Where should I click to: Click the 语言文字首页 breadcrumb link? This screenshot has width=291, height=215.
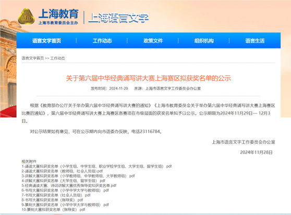point(33,58)
